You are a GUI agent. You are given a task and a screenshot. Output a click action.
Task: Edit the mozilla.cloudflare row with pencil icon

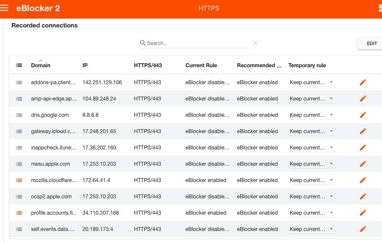pyautogui.click(x=363, y=180)
